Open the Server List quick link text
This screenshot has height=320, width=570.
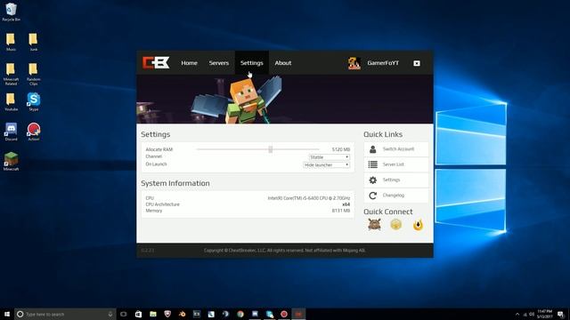[x=394, y=164]
